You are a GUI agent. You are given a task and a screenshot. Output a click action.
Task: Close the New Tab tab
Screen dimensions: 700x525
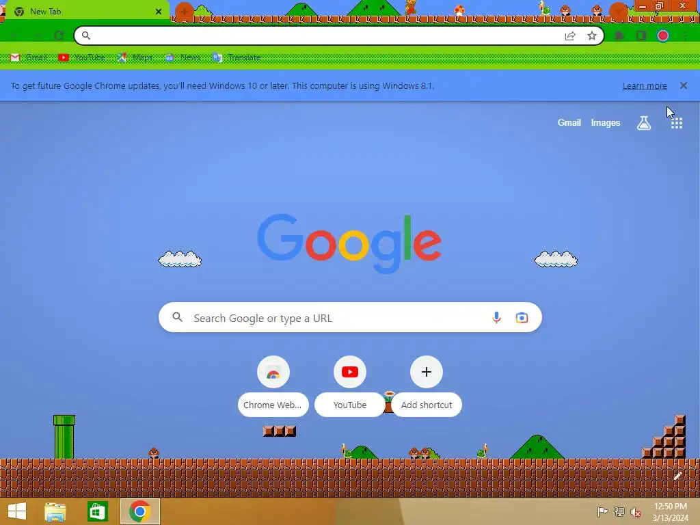pyautogui.click(x=159, y=12)
